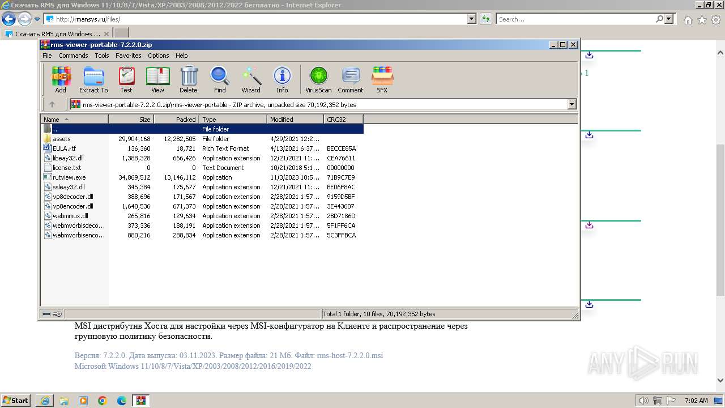Viewport: 725px width, 408px height.
Task: Open the IE Tools gear icon
Action: click(715, 20)
